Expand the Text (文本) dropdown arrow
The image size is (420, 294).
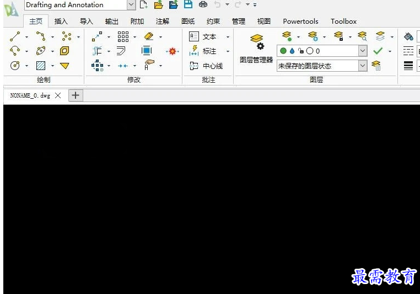(228, 37)
